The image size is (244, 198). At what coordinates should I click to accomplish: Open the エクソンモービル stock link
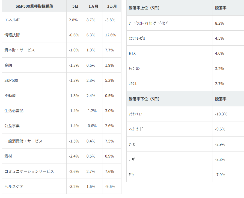tap(137, 38)
